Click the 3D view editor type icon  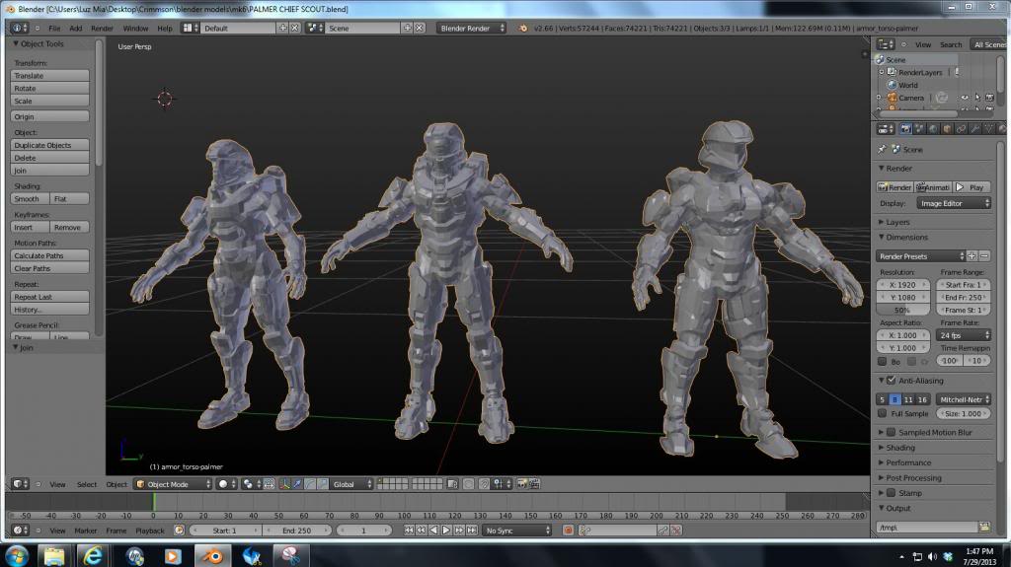pos(20,483)
